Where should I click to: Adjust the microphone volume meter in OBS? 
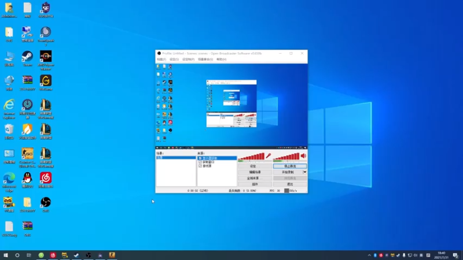(252, 157)
